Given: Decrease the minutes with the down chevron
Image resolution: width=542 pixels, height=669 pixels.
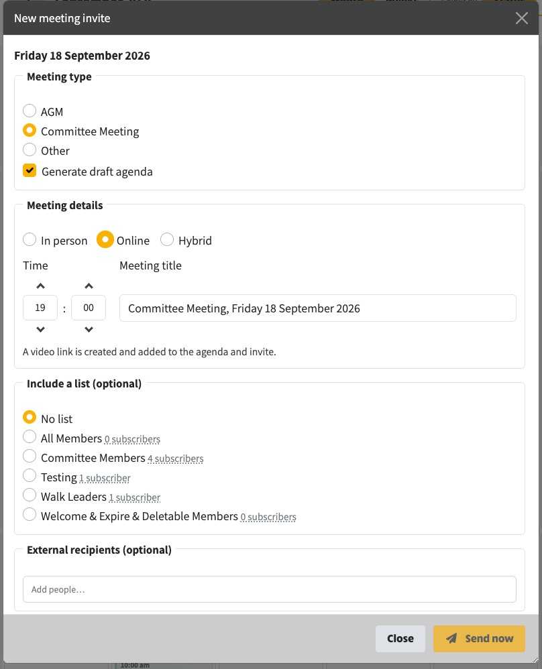Looking at the screenshot, I should (x=89, y=329).
